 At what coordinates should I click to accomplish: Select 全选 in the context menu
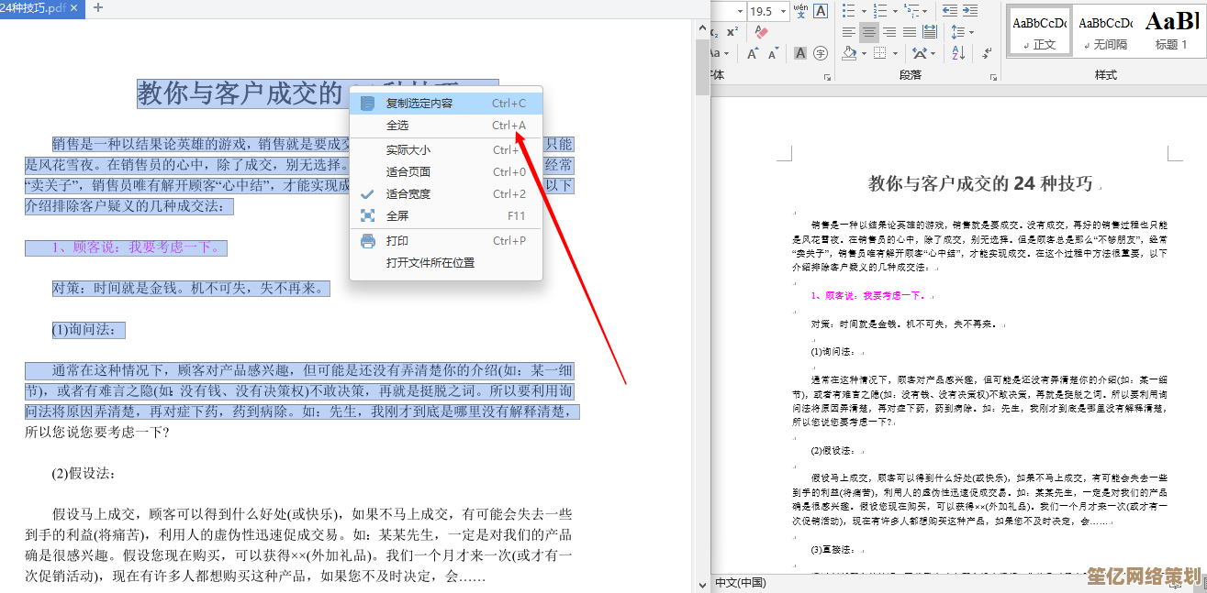(x=397, y=126)
